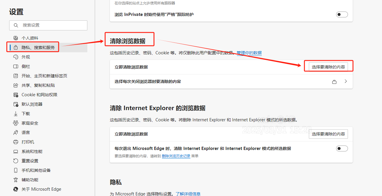This screenshot has width=382, height=196.
Task: Toggle InPrivate strict tracking prevention switch
Action: pyautogui.click(x=342, y=14)
